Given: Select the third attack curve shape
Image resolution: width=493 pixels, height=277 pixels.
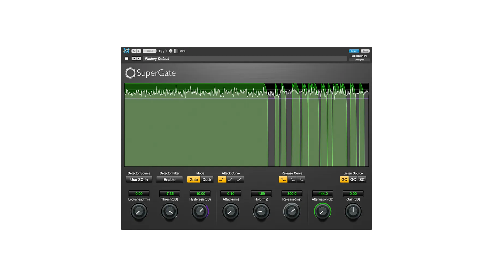Looking at the screenshot, I should [240, 179].
